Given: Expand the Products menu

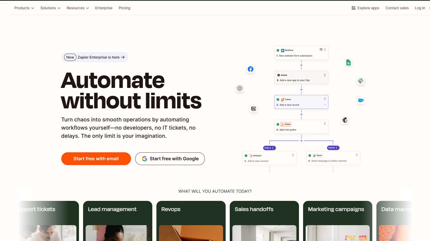Looking at the screenshot, I should click(24, 8).
